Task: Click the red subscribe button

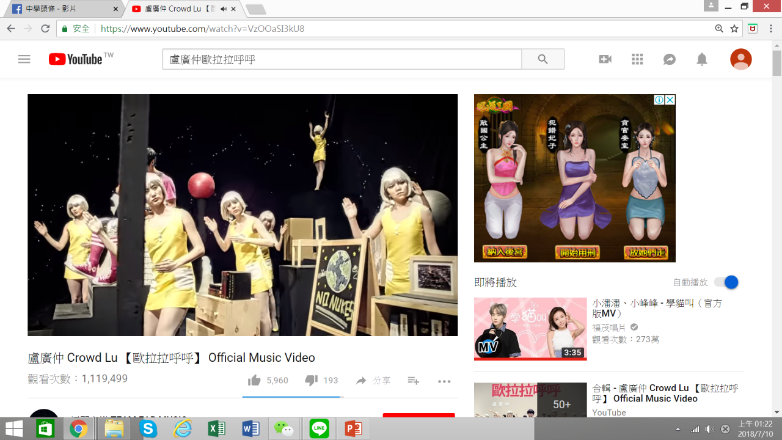Action: pyautogui.click(x=418, y=416)
